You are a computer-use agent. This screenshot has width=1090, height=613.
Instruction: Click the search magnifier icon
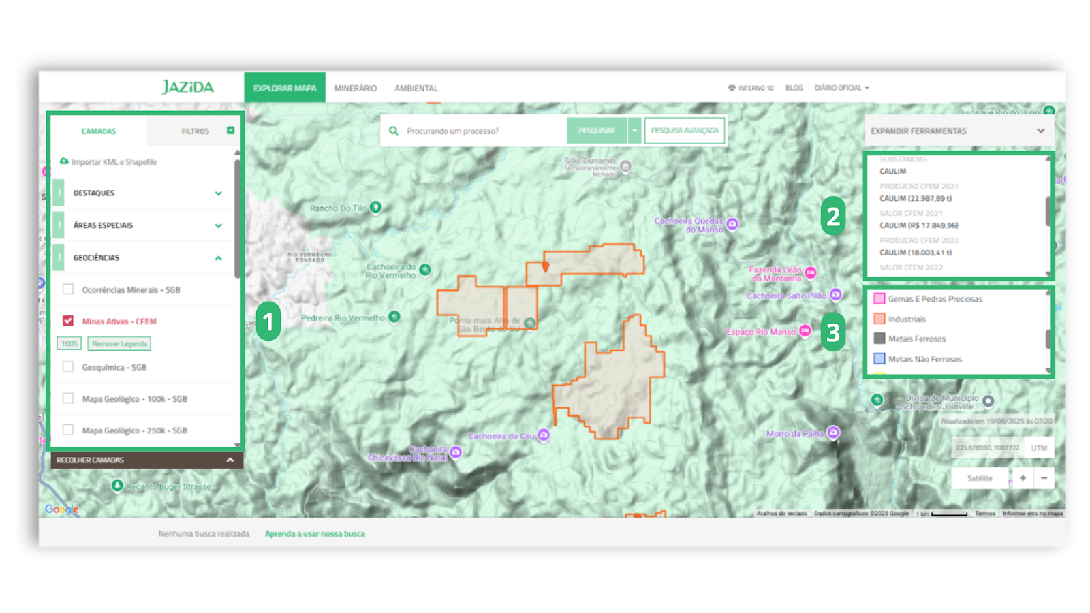click(x=394, y=131)
